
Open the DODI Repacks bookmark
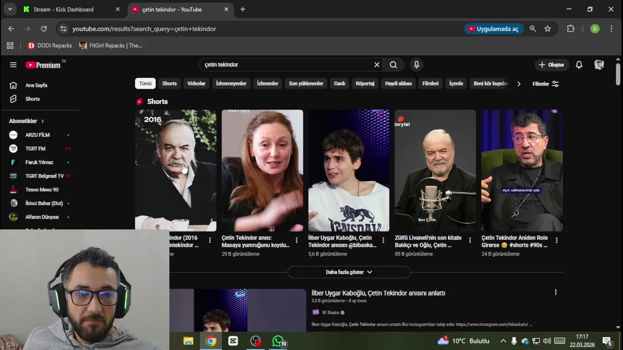coord(50,45)
